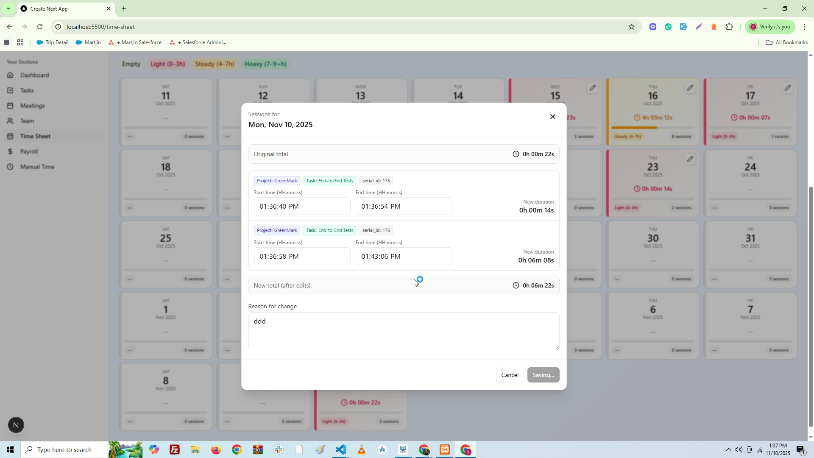The image size is (814, 458).
Task: Click the edit pencil on Thu 16 card
Action: (690, 88)
